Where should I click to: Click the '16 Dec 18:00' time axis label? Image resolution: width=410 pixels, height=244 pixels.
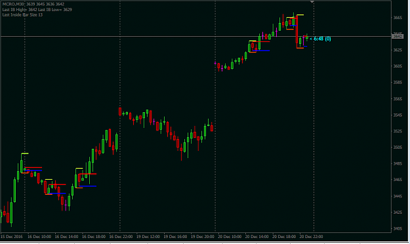(94, 237)
